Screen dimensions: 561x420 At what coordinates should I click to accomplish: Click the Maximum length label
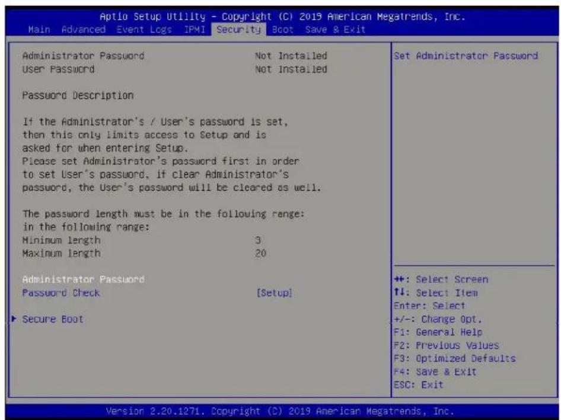pos(61,254)
